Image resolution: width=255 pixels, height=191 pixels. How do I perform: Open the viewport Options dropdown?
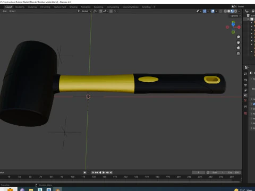click(235, 16)
